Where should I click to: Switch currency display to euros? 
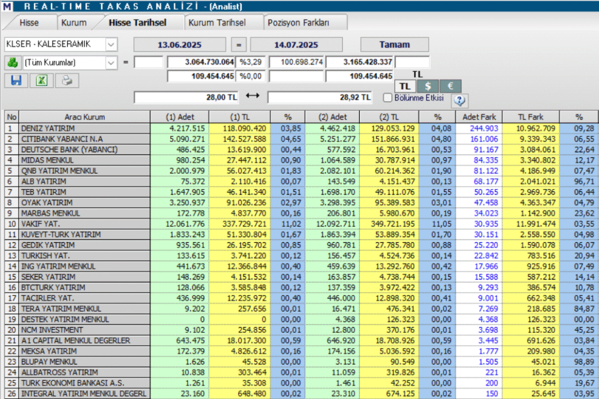click(449, 85)
